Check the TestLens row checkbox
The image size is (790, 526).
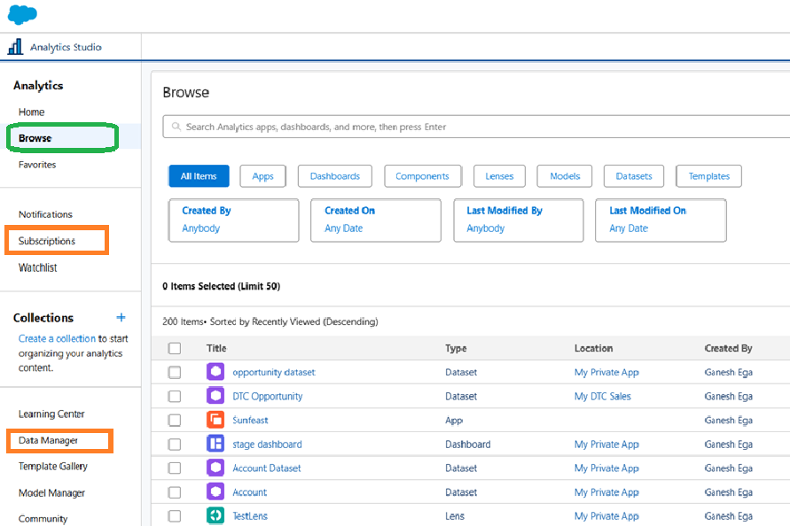point(175,516)
